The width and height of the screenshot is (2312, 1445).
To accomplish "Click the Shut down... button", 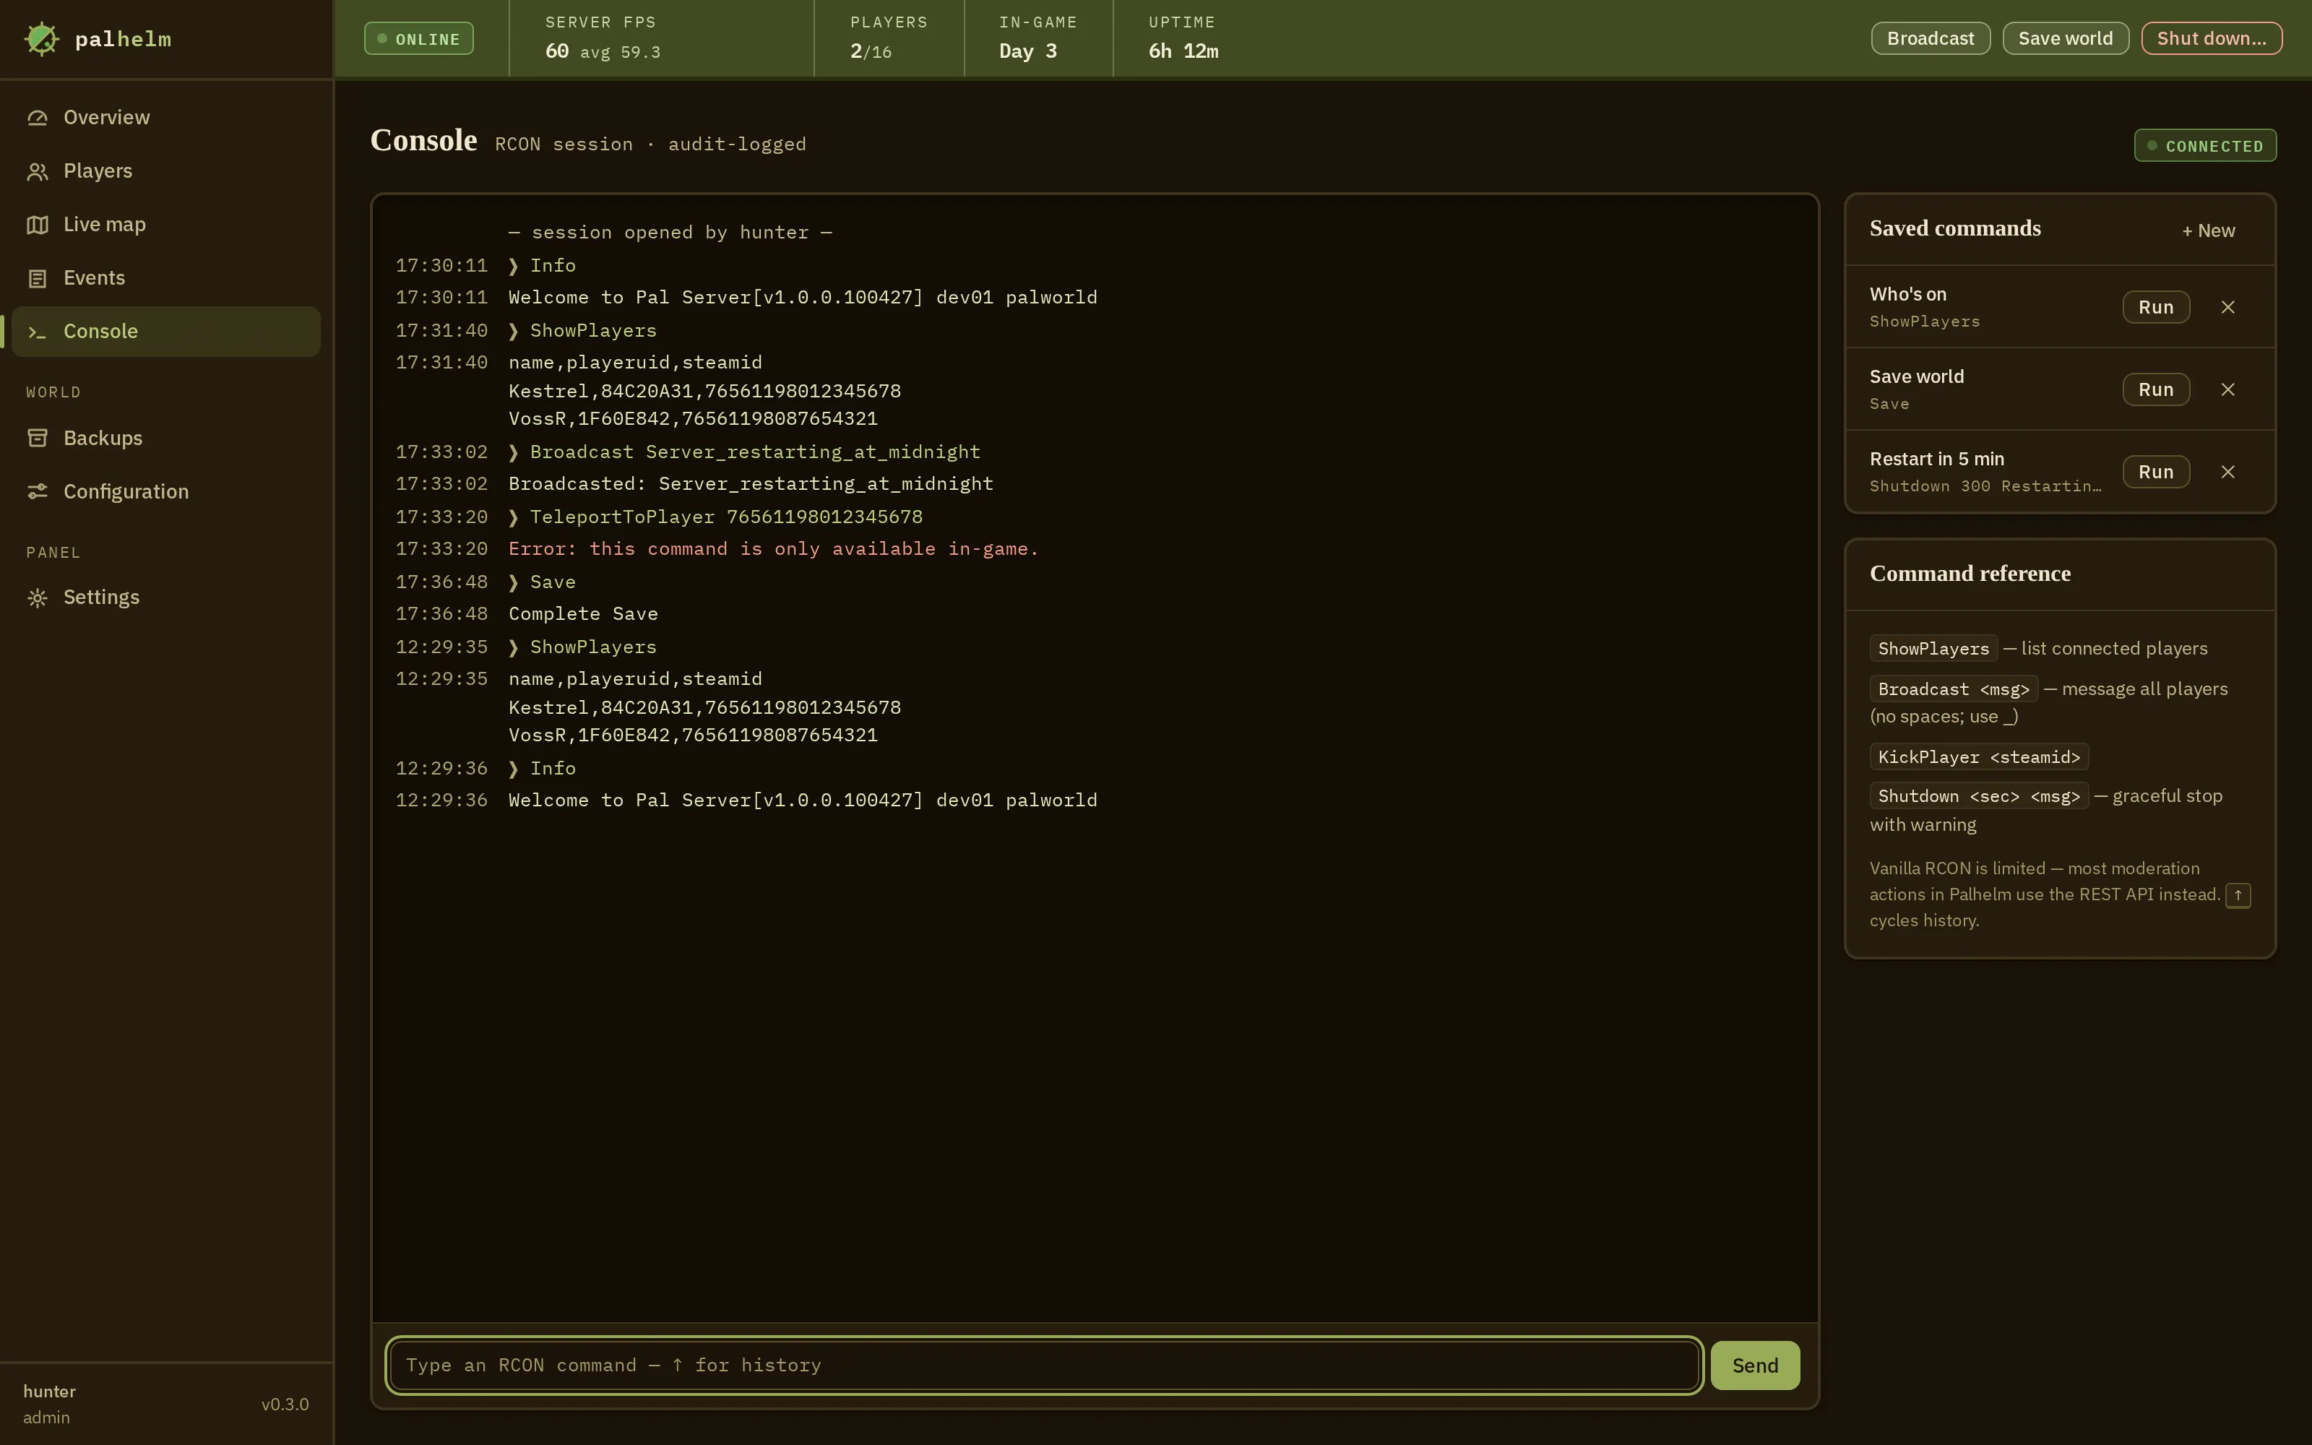I will click(x=2212, y=38).
